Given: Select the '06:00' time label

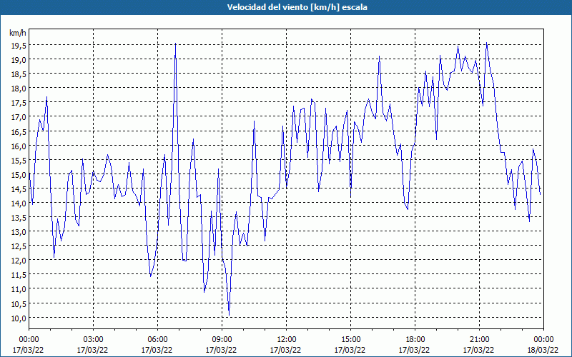Looking at the screenshot, I should click(x=157, y=340).
